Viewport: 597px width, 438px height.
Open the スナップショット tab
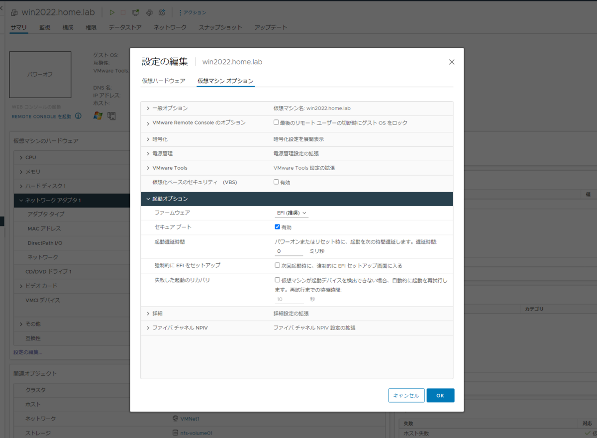tap(220, 27)
